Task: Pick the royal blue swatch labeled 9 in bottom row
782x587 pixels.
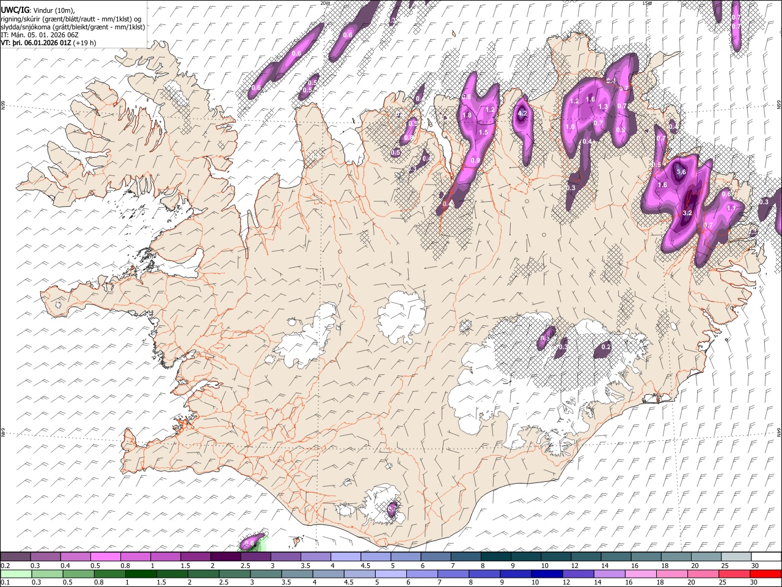Action: (516, 574)
